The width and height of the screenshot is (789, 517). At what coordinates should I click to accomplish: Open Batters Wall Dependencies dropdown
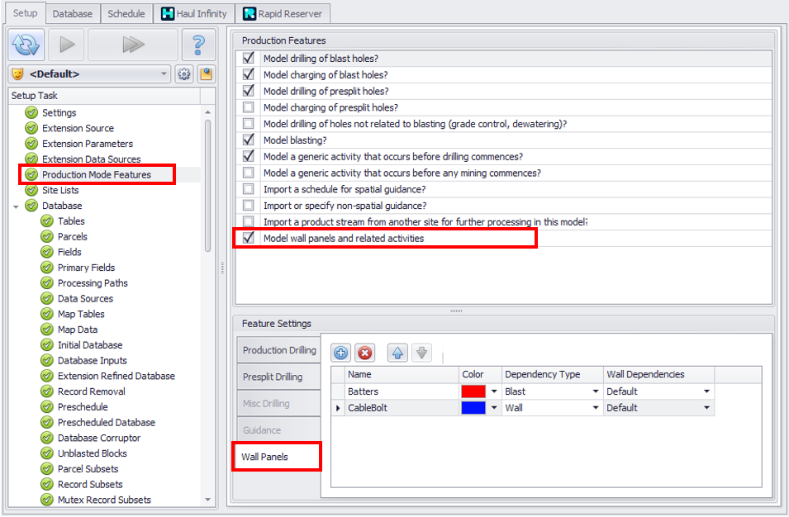(x=706, y=391)
